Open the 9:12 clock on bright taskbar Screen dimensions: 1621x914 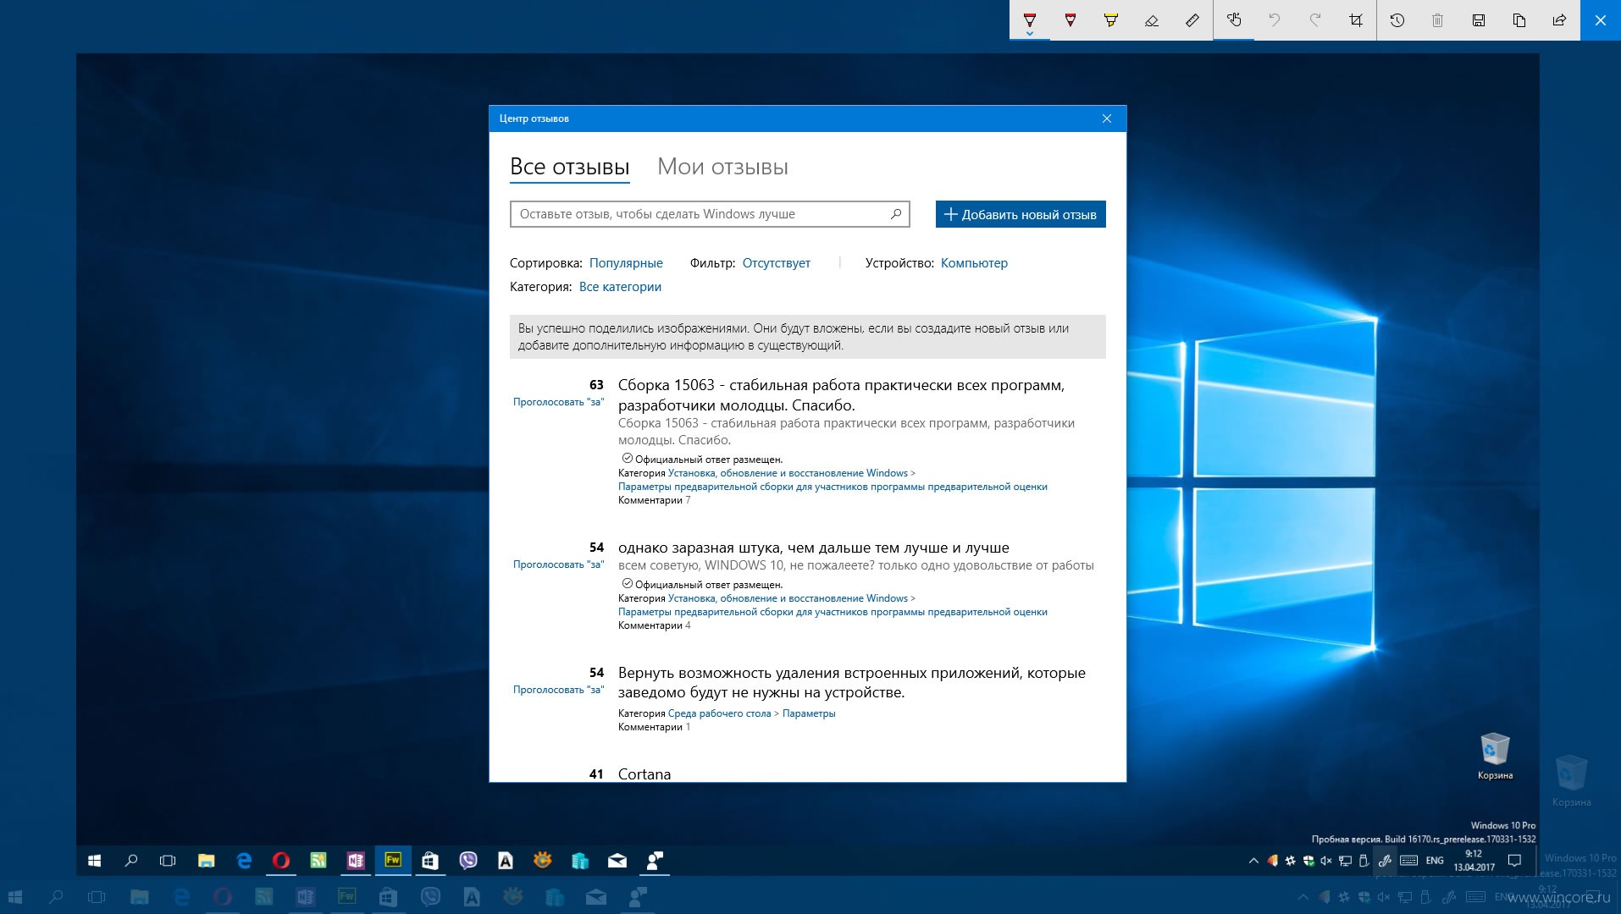(x=1474, y=861)
